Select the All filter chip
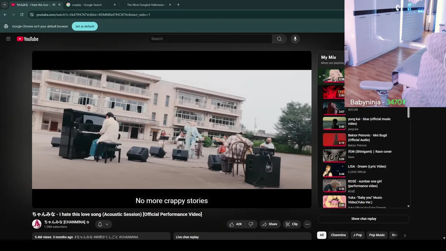The height and width of the screenshot is (251, 446). (322, 235)
